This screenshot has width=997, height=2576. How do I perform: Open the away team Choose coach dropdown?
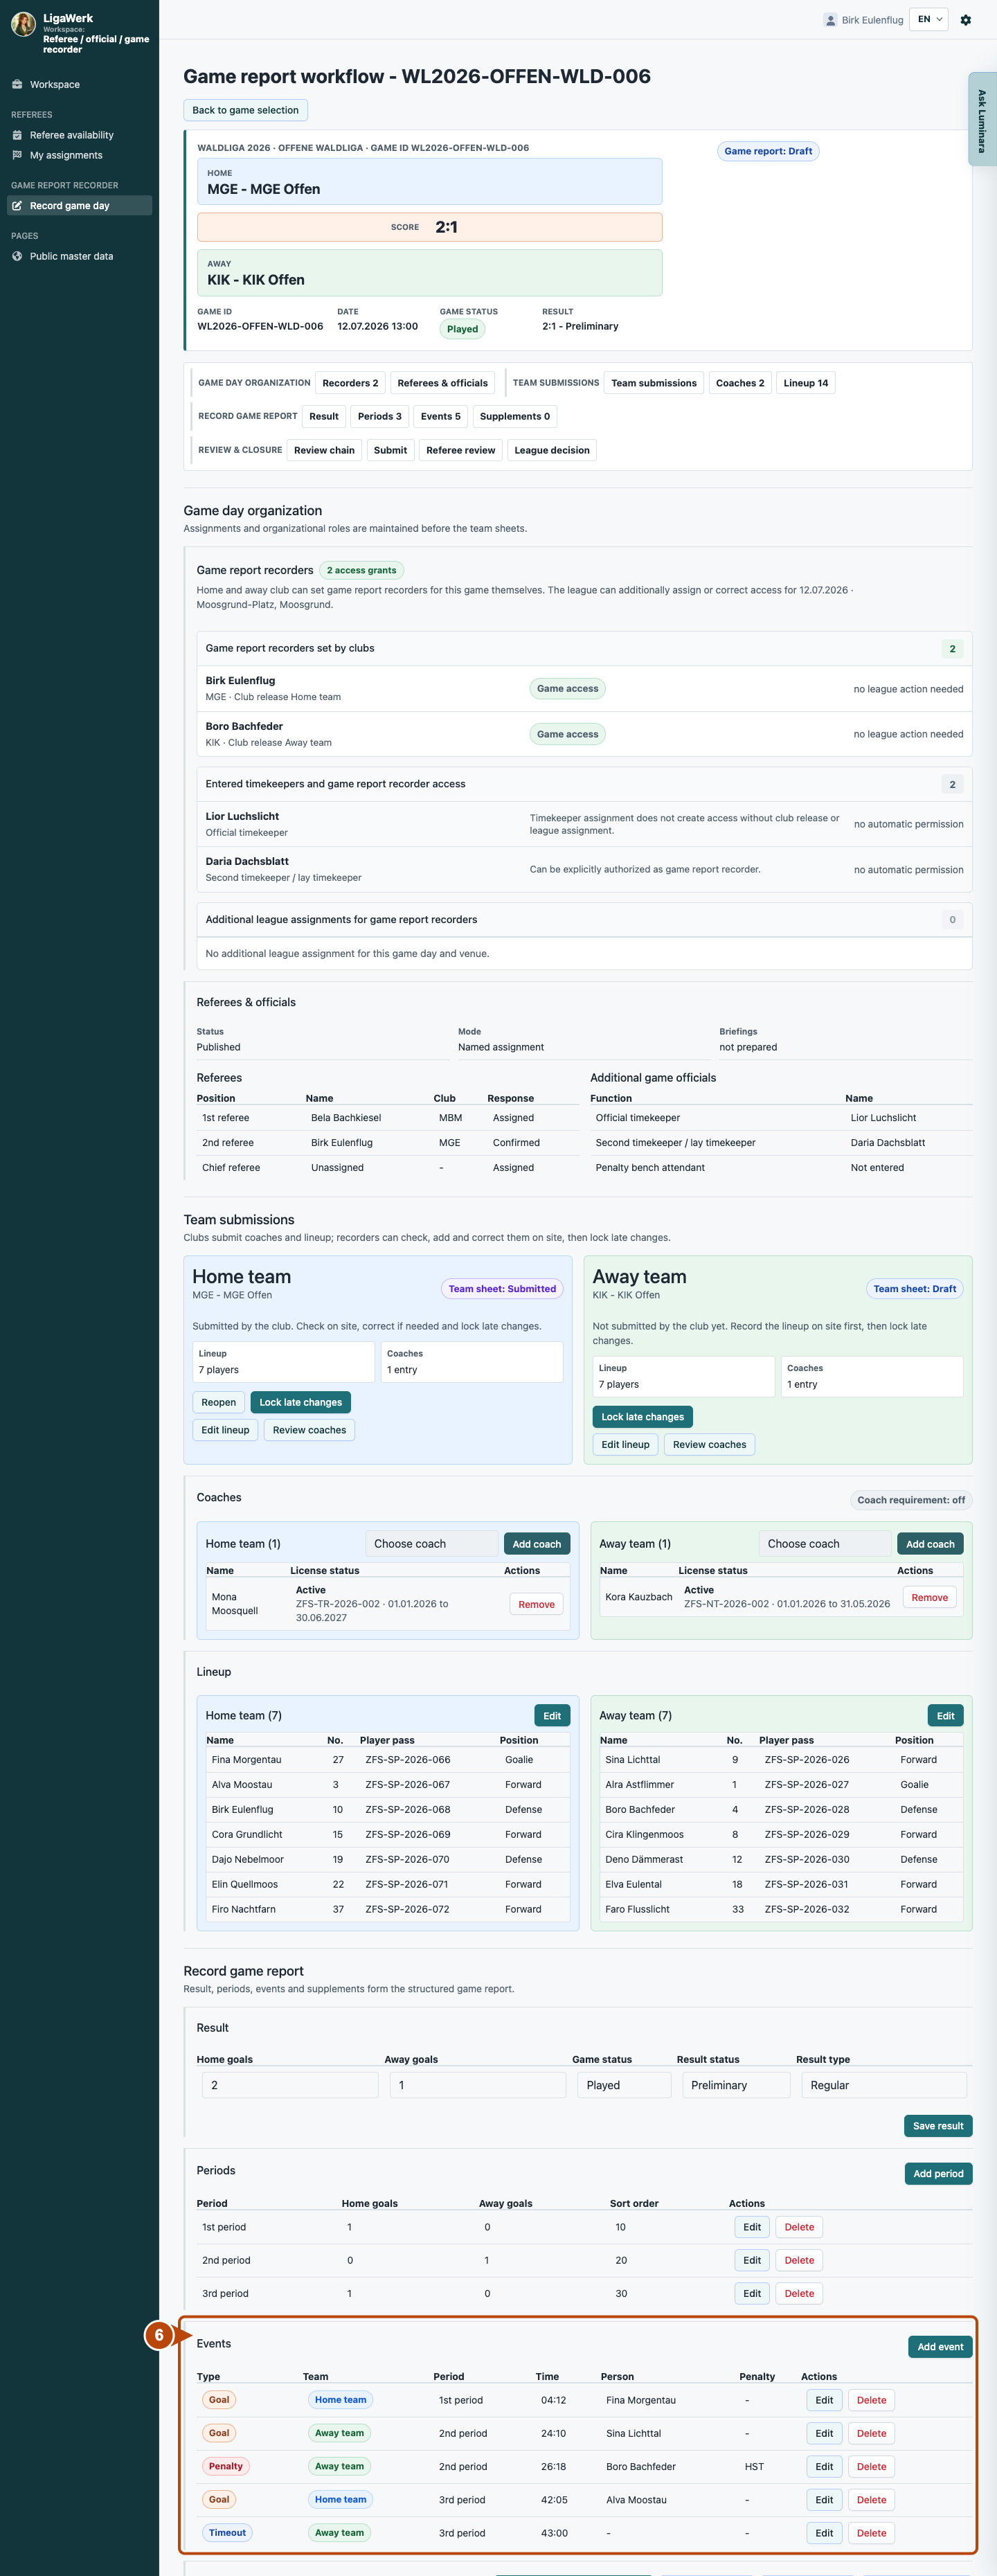tap(825, 1543)
